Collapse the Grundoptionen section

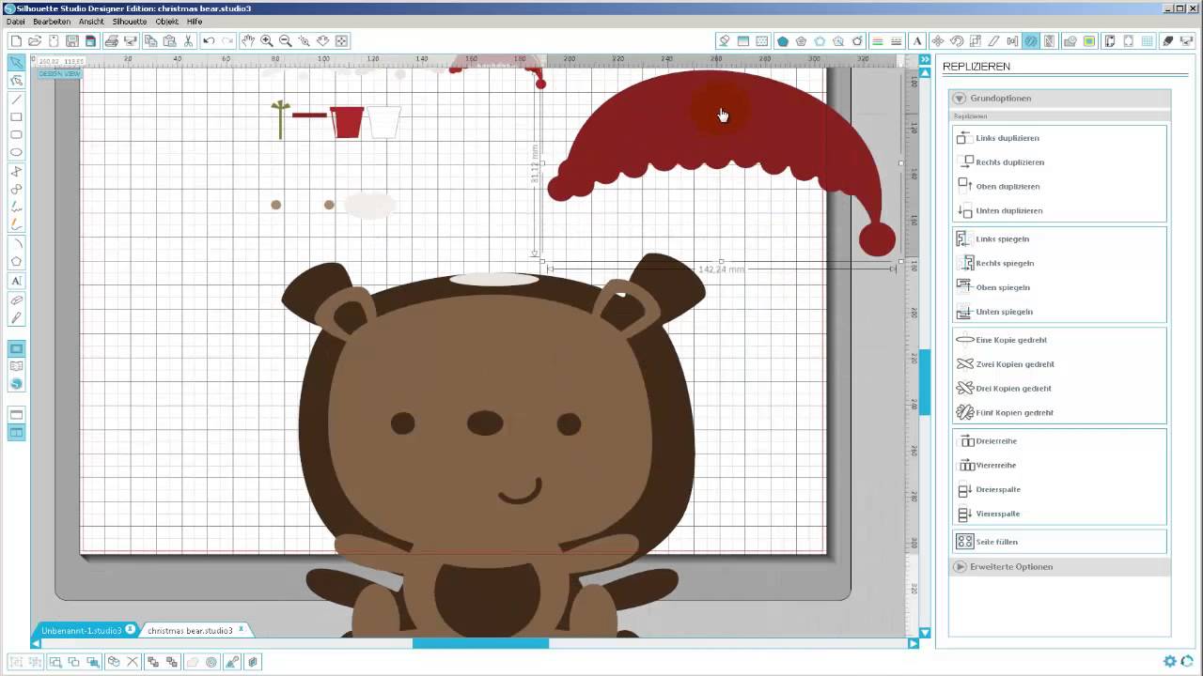pos(959,98)
